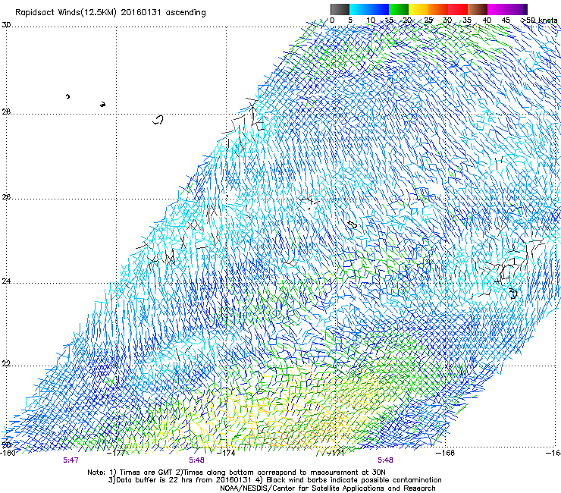Click the '0' label under the color bar
The height and width of the screenshot is (493, 561).
coord(332,20)
